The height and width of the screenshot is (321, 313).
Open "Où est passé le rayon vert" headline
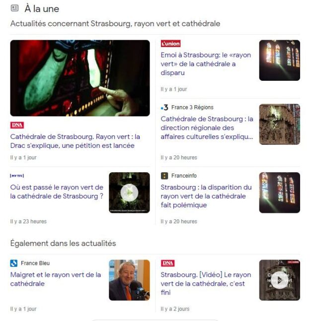click(57, 192)
